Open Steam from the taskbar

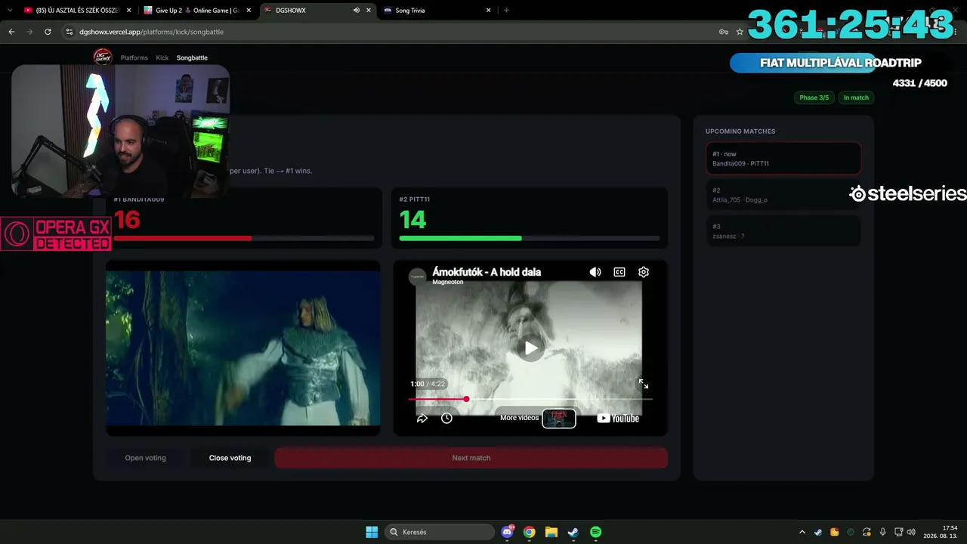click(x=573, y=532)
